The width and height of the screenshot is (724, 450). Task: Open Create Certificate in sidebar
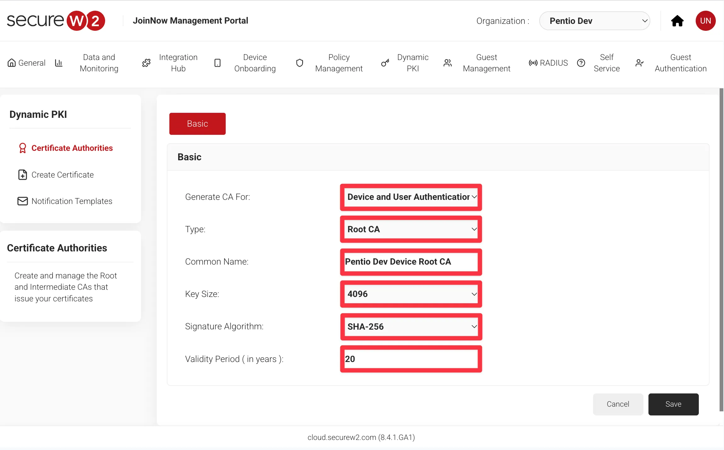[x=56, y=175]
